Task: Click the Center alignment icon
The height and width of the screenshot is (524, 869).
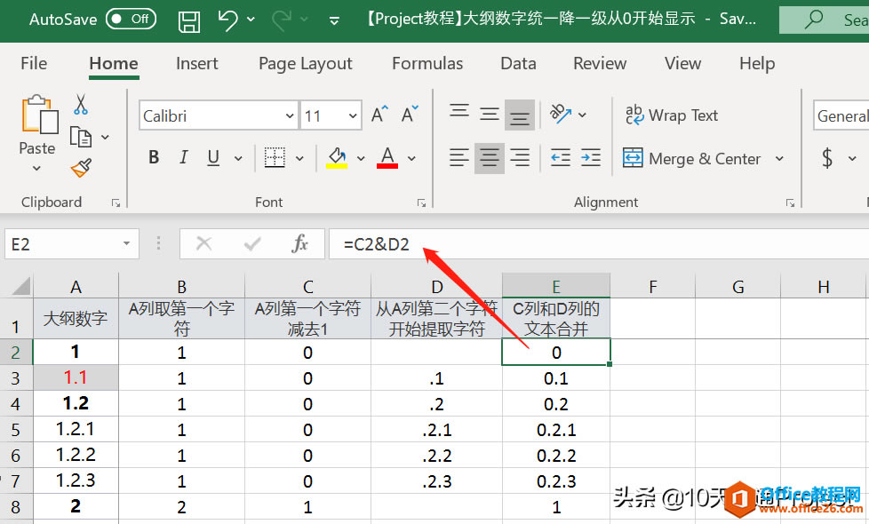Action: coord(489,158)
